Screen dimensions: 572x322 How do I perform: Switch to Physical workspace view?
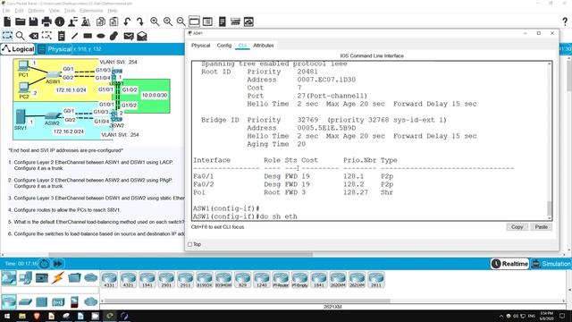pos(55,49)
